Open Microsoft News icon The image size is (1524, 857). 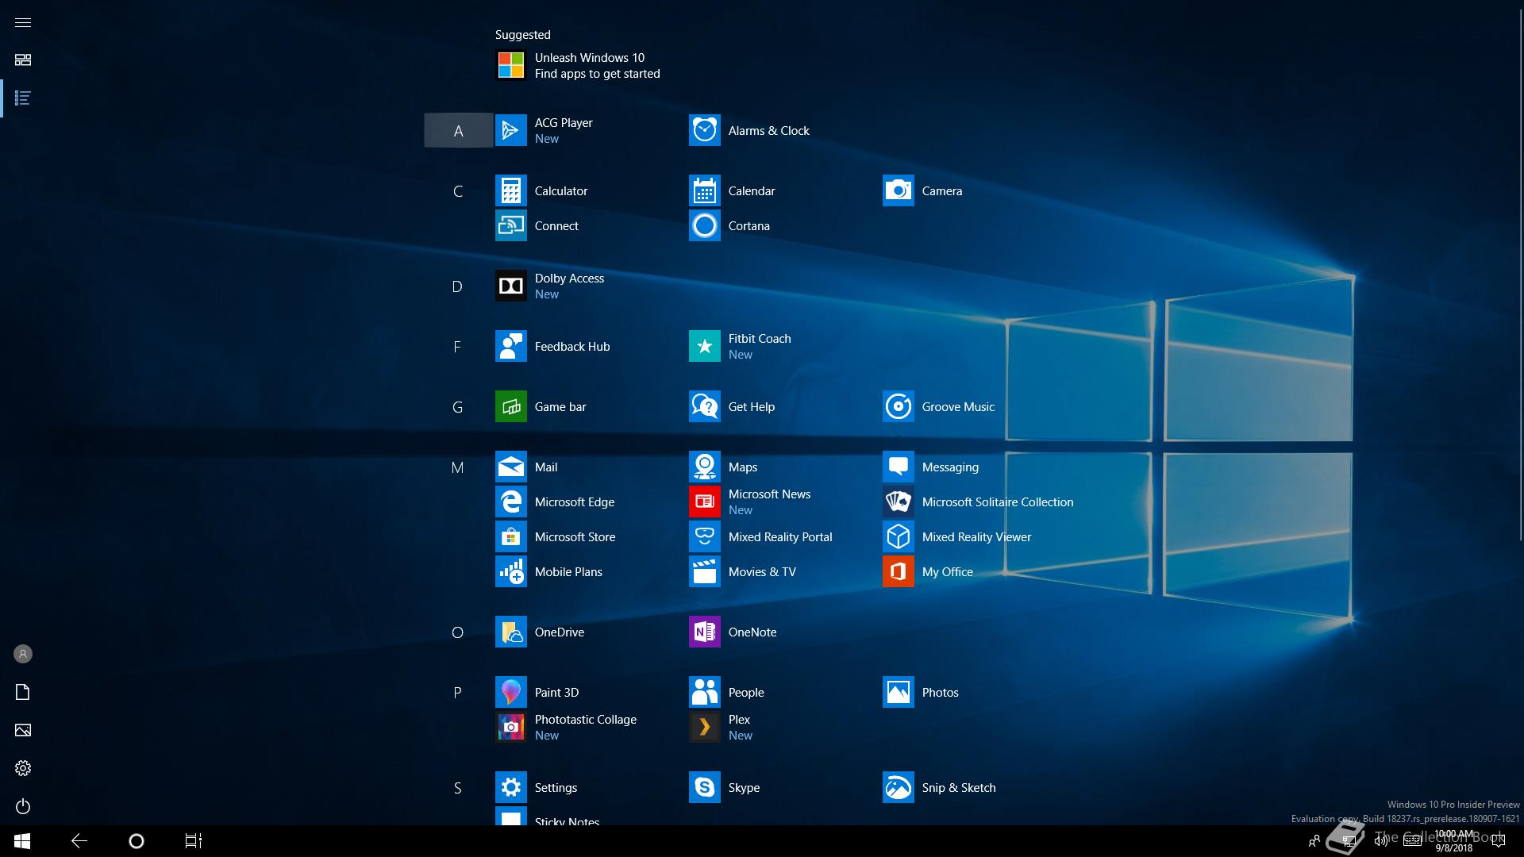pos(704,502)
